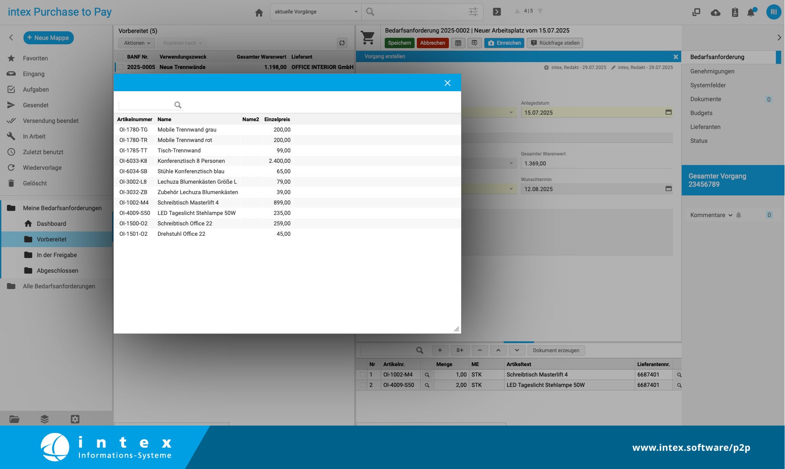Collapse the Kommentare section chevron
The image size is (785, 469).
coord(730,215)
